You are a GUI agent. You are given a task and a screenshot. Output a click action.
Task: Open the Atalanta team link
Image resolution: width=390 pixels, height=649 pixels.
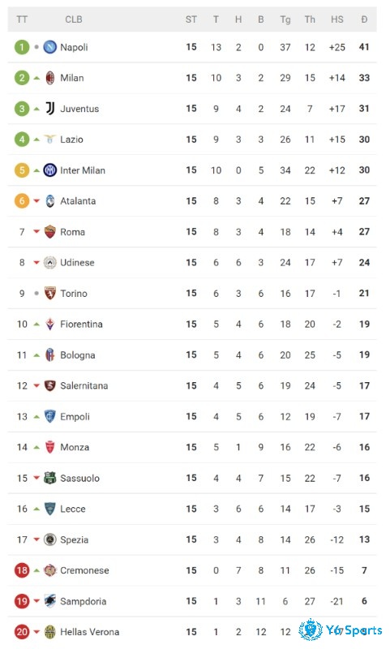click(78, 201)
